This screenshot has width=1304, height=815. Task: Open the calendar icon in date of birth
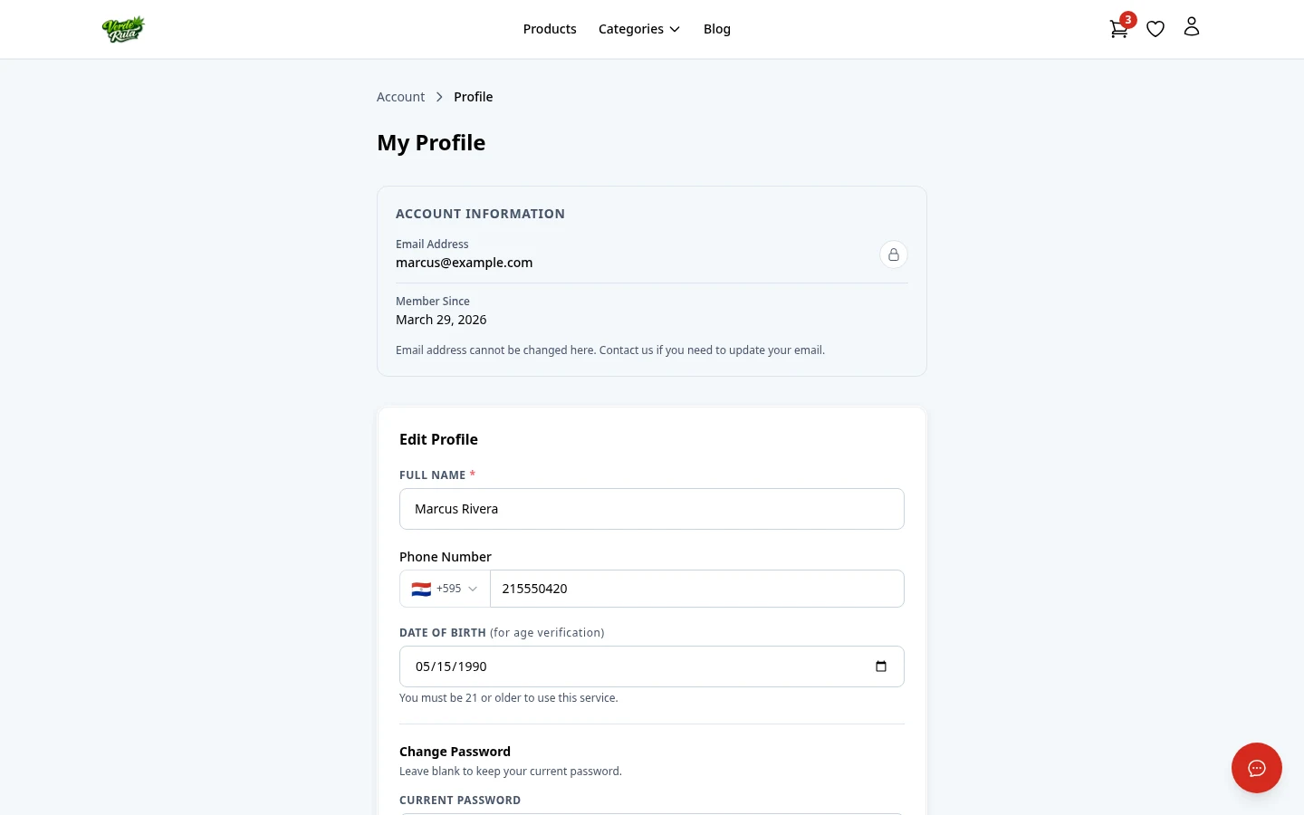coord(881,666)
